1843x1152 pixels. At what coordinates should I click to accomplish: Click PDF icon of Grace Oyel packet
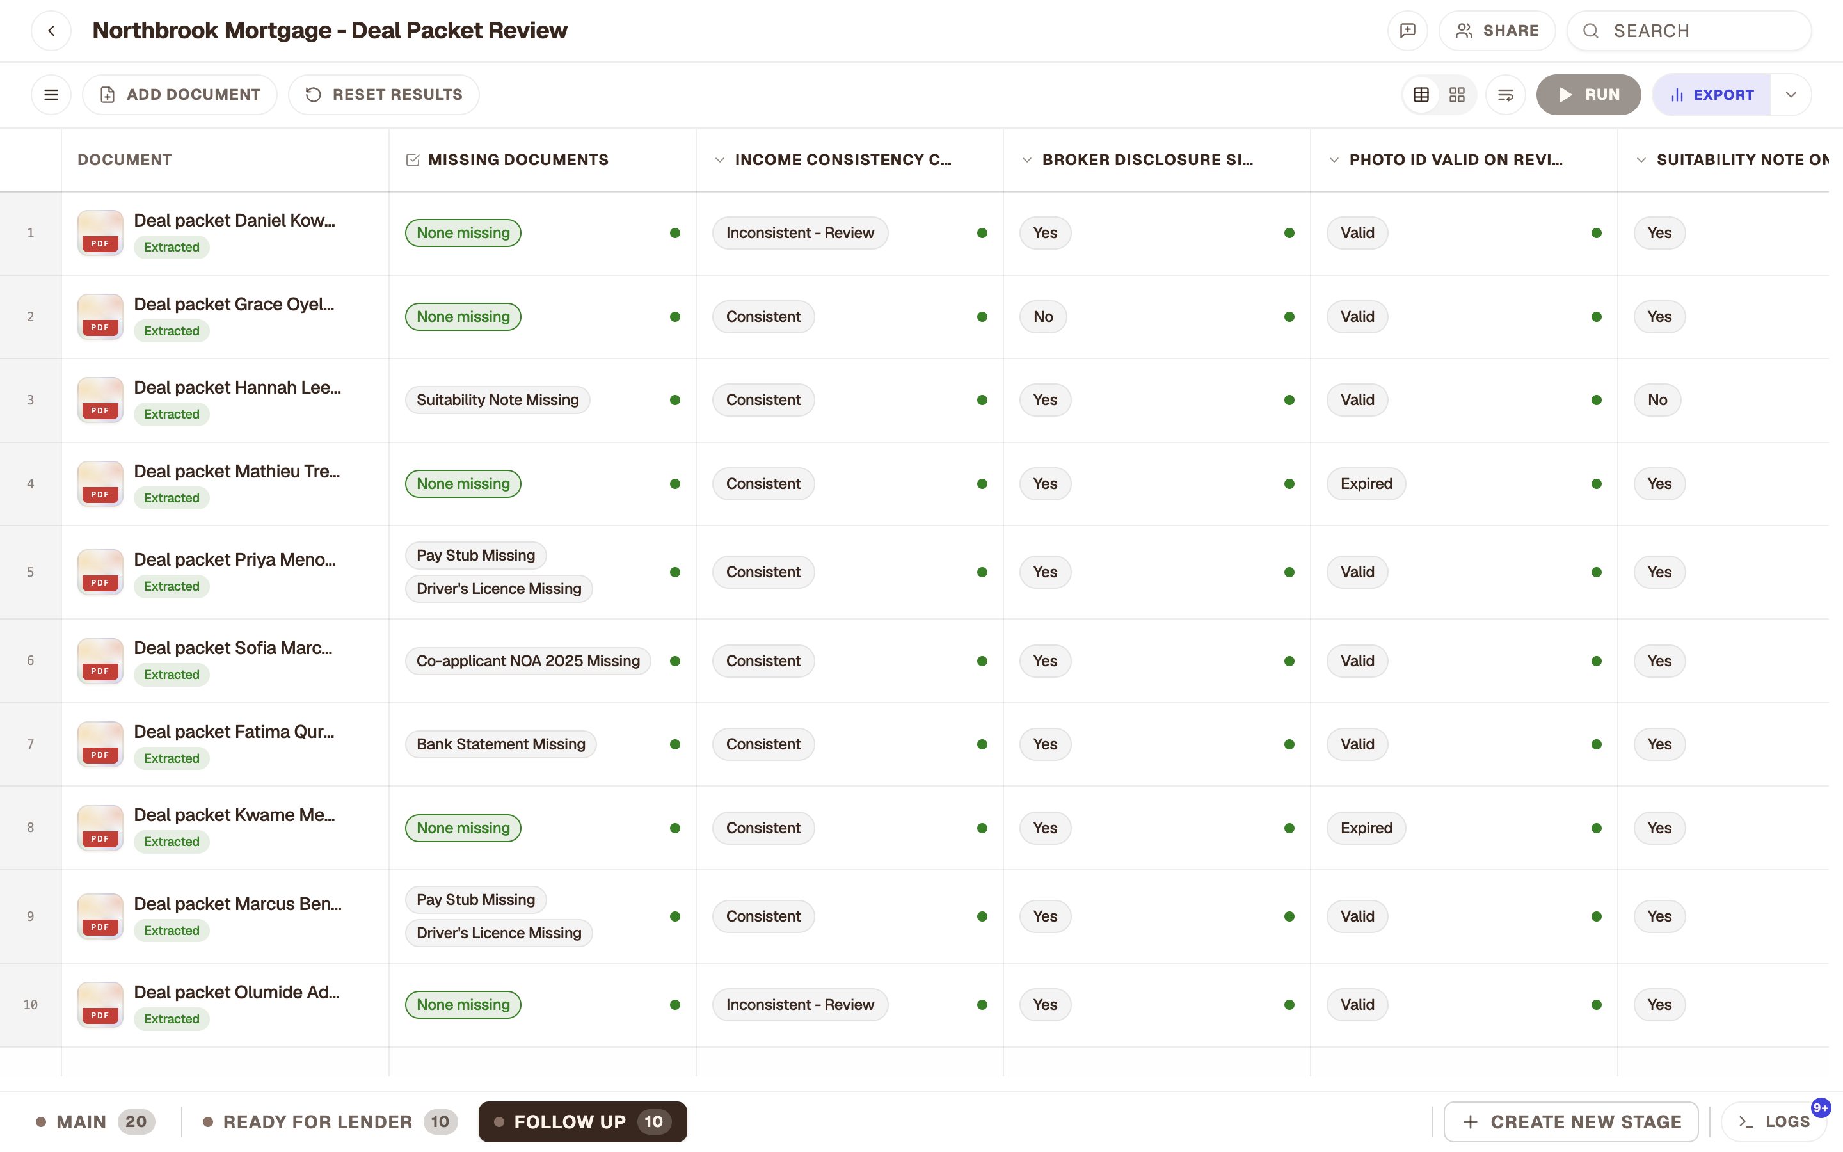pos(100,316)
